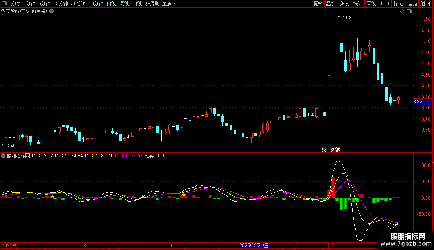Click the 复权 adjustment button
434x250 pixels.
(318, 3)
